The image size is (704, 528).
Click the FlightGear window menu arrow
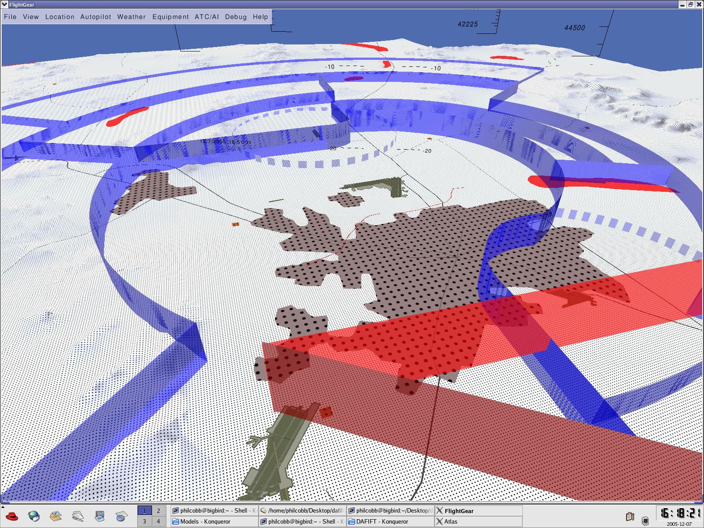point(4,4)
